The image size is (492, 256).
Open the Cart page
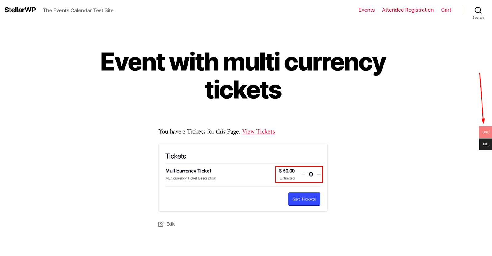(446, 10)
